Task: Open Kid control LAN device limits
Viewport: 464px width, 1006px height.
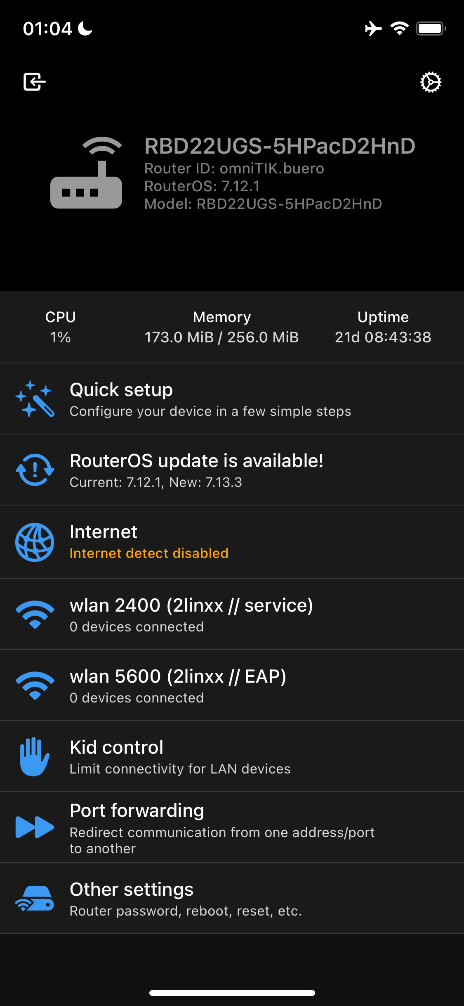Action: pyautogui.click(x=180, y=757)
